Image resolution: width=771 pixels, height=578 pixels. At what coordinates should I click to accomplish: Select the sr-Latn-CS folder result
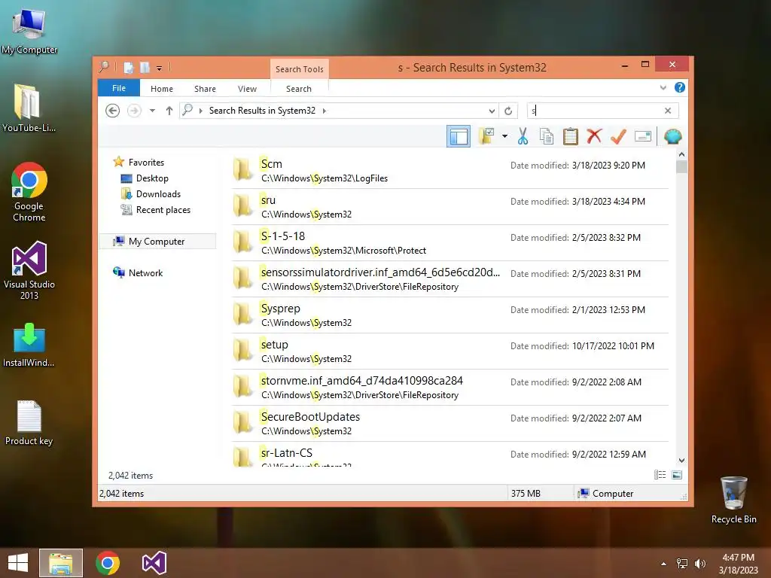click(450, 455)
